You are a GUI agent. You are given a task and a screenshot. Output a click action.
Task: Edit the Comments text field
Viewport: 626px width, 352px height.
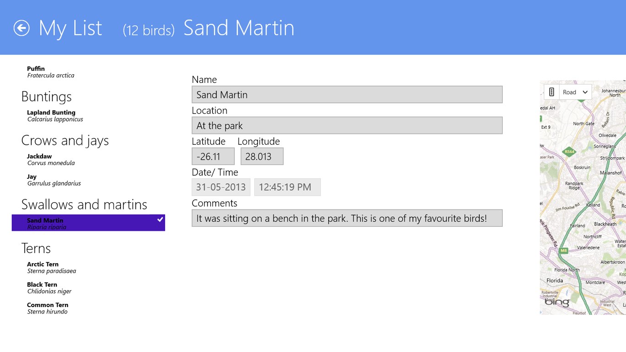point(347,218)
